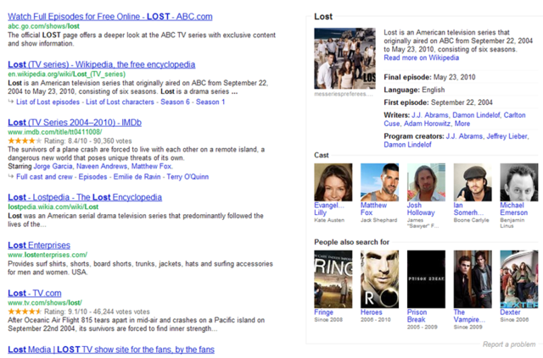Click the Heroes poster thumbnail
The height and width of the screenshot is (358, 543).
[379, 279]
